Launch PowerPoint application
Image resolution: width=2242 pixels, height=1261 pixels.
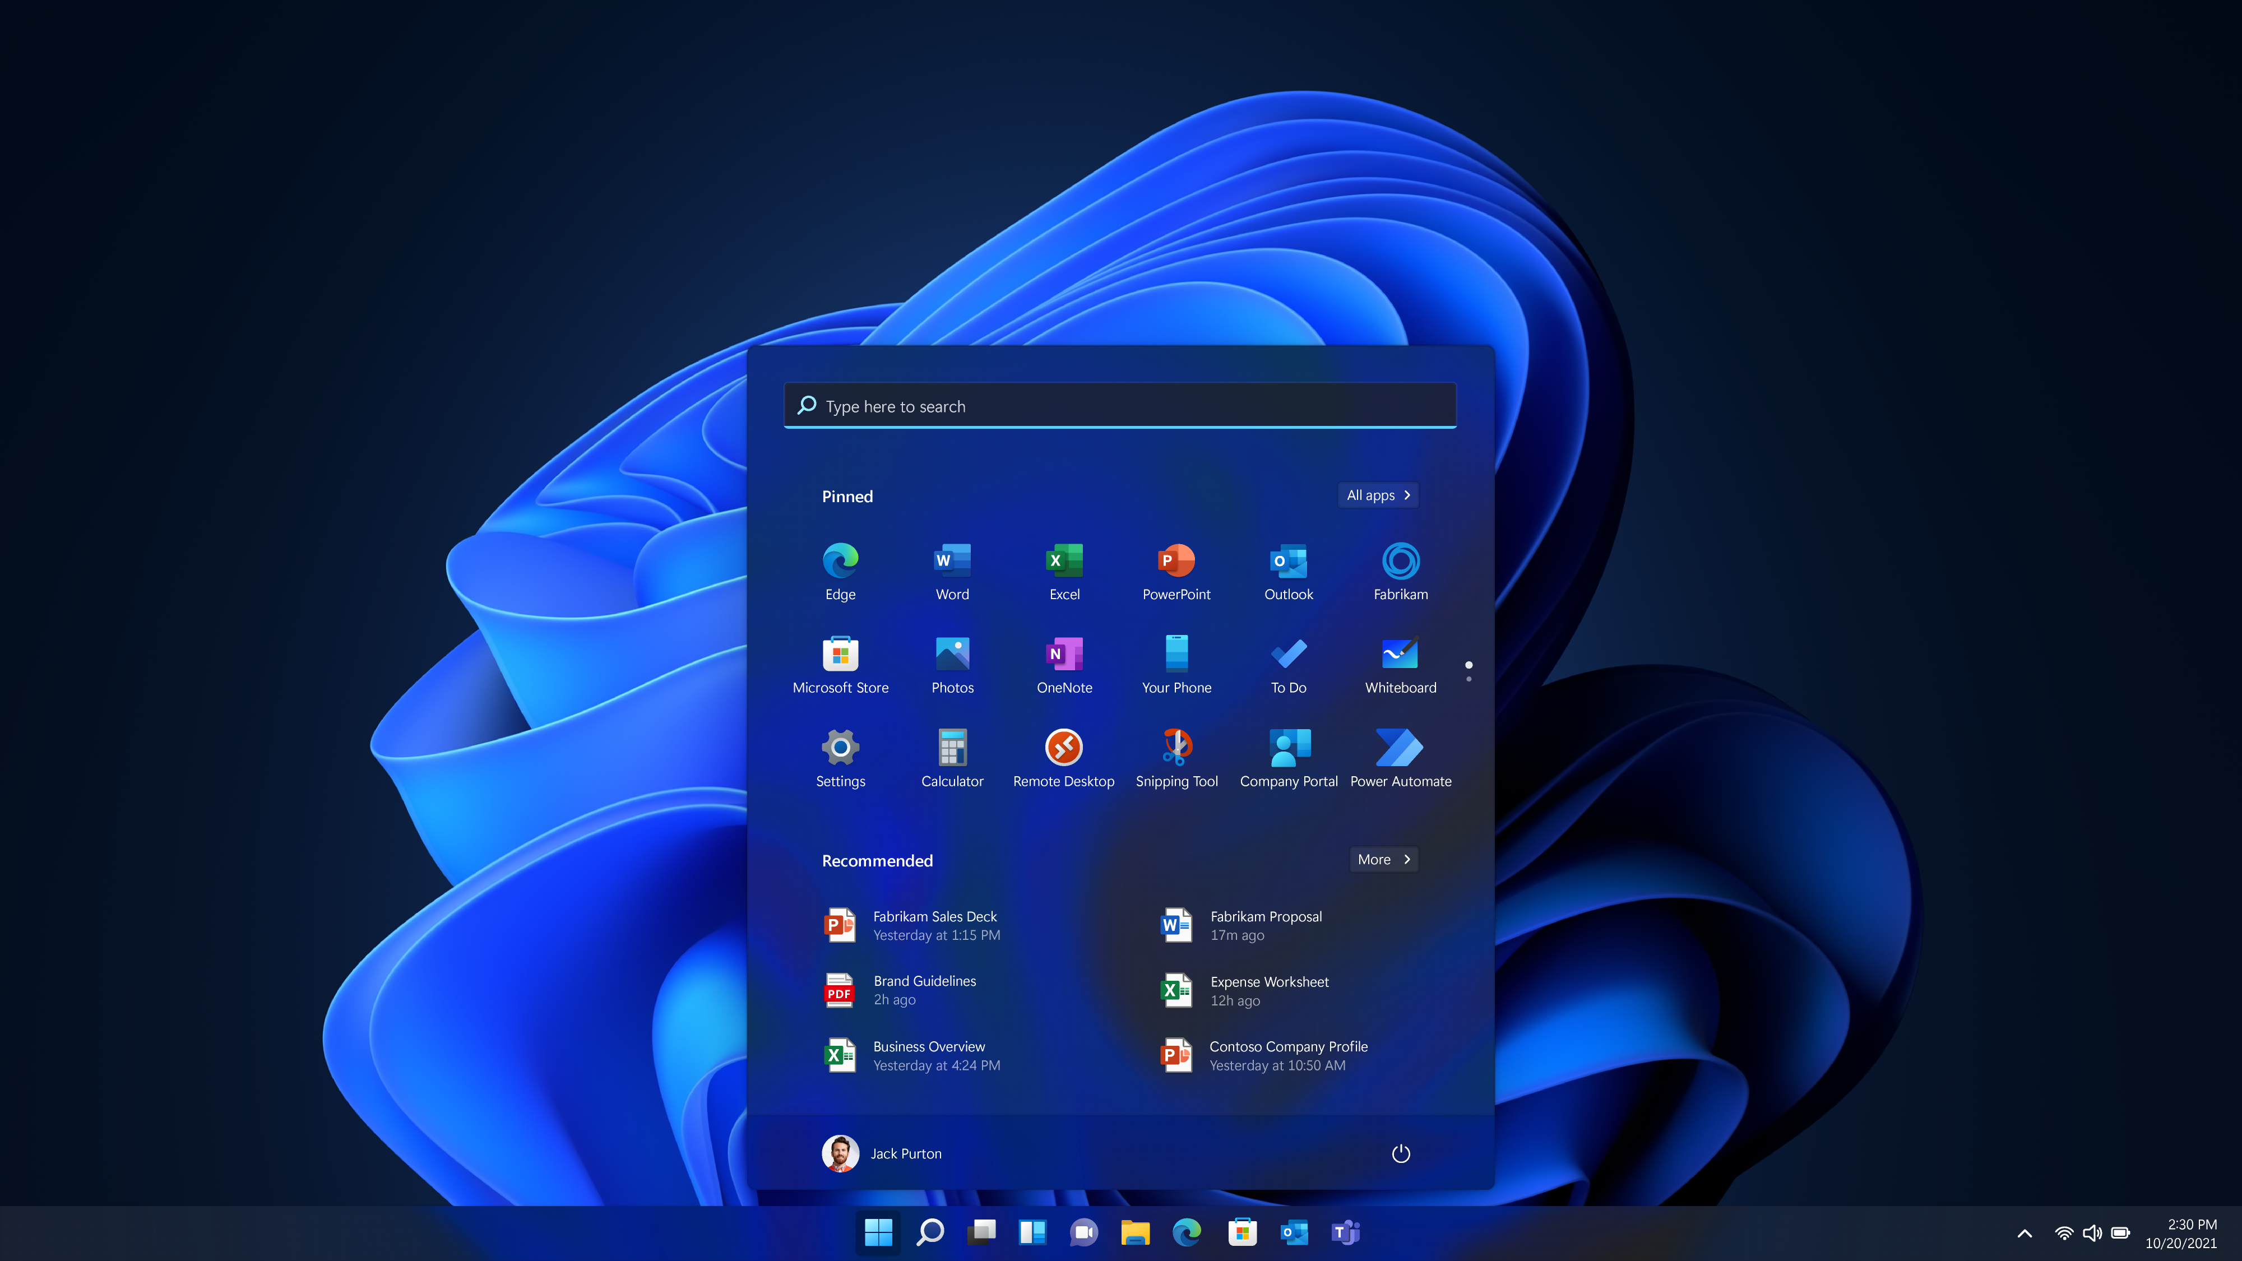point(1176,569)
